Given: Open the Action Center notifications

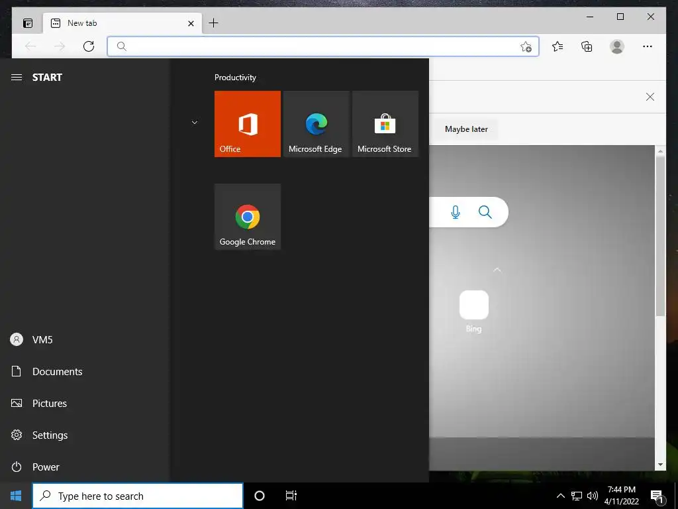Looking at the screenshot, I should click(x=657, y=496).
